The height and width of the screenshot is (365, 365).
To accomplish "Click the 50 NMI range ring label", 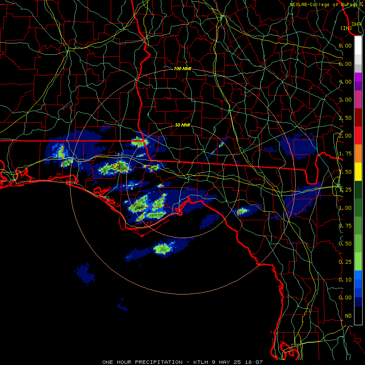I will [x=182, y=125].
